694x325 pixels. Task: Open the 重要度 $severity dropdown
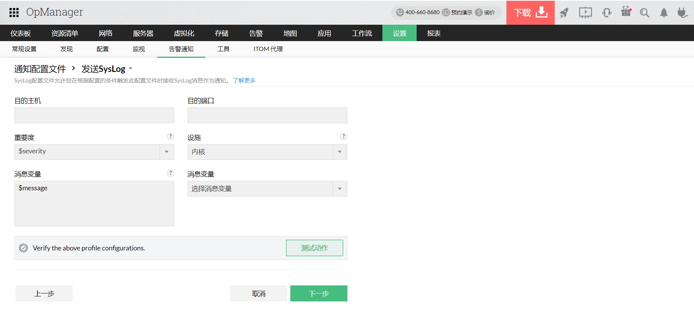coord(94,152)
